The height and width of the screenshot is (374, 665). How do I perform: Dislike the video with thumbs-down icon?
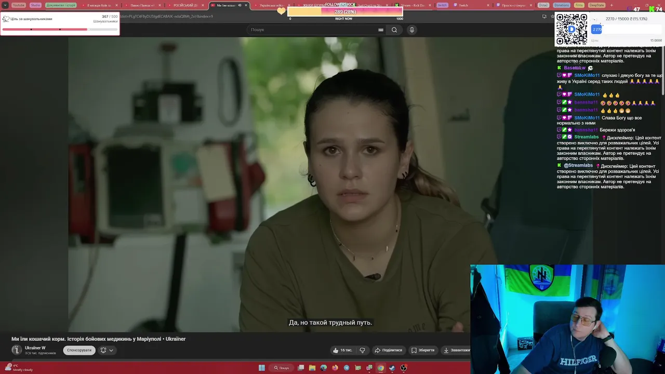tap(363, 350)
